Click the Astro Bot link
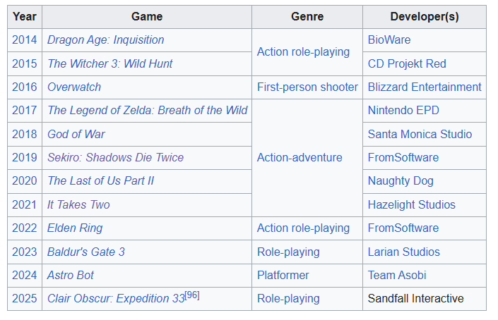This screenshot has width=498, height=320. tap(71, 276)
